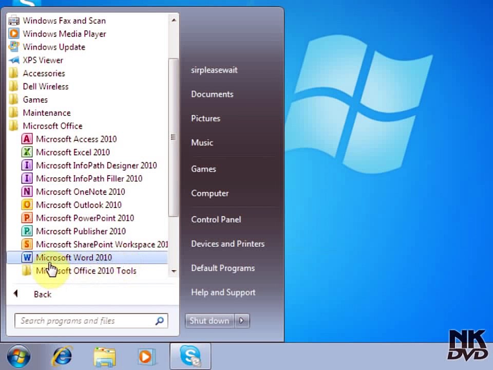Start Microsoft Publisher 2010
This screenshot has height=370, width=493.
[87, 231]
